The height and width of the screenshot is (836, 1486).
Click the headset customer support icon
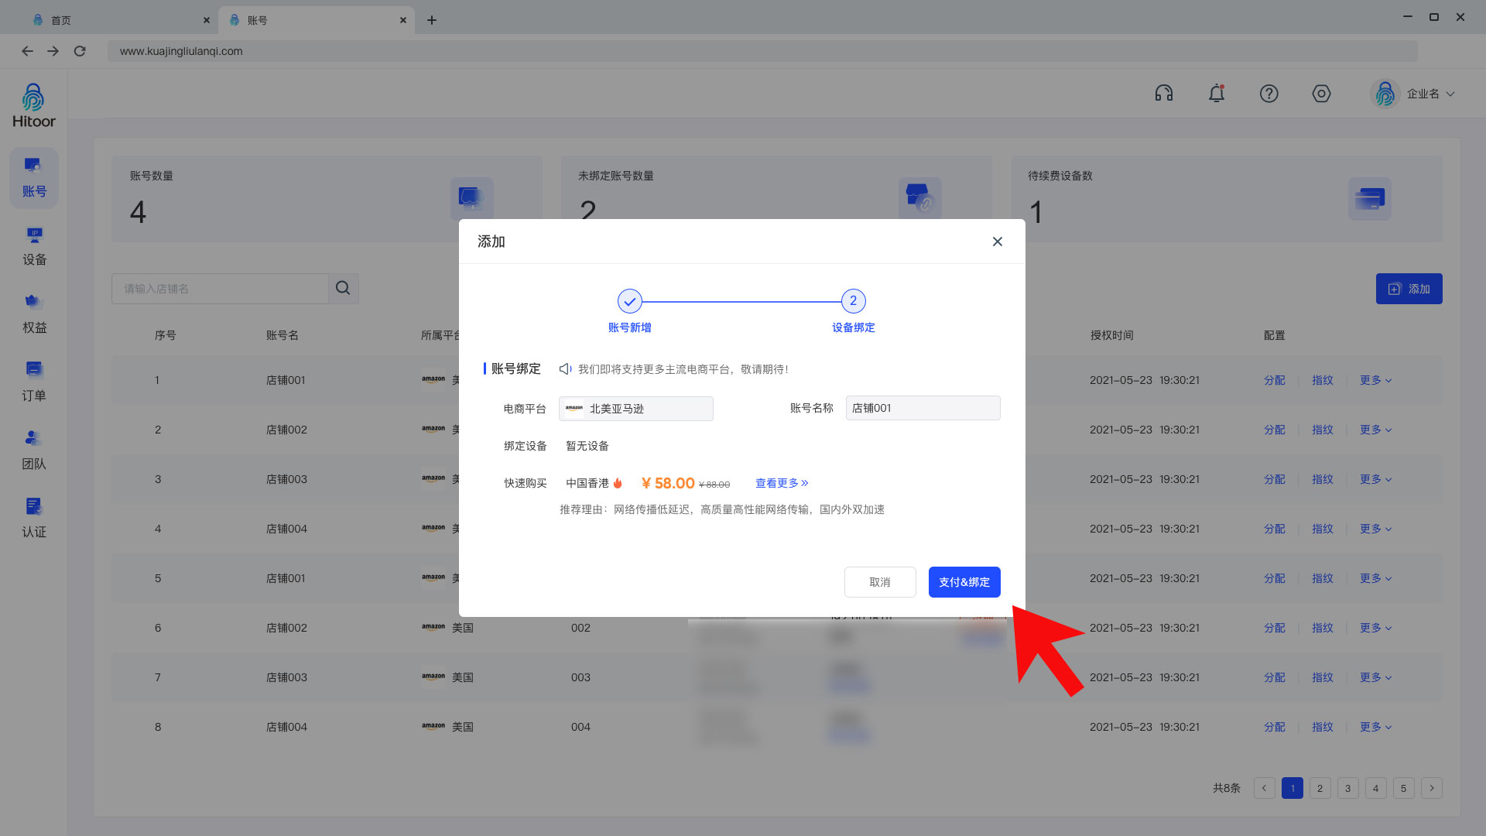point(1163,94)
